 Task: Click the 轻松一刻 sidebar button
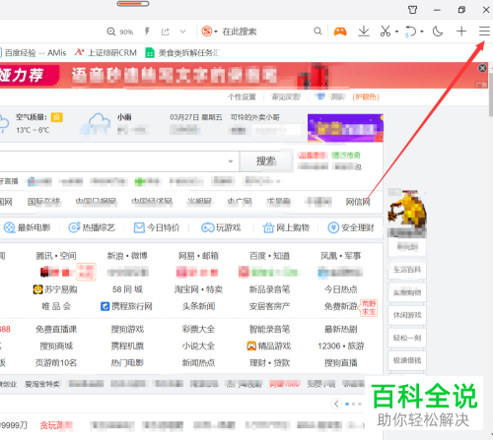(x=407, y=338)
